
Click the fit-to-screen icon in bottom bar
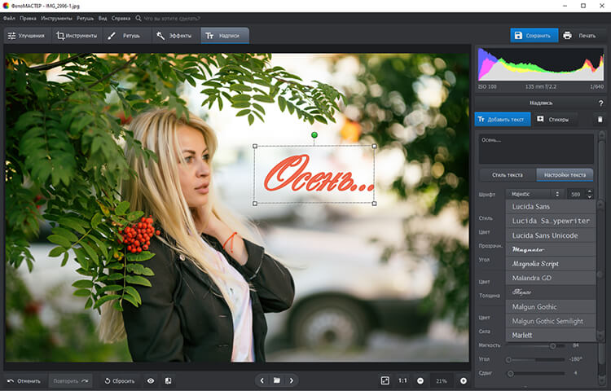click(x=385, y=380)
